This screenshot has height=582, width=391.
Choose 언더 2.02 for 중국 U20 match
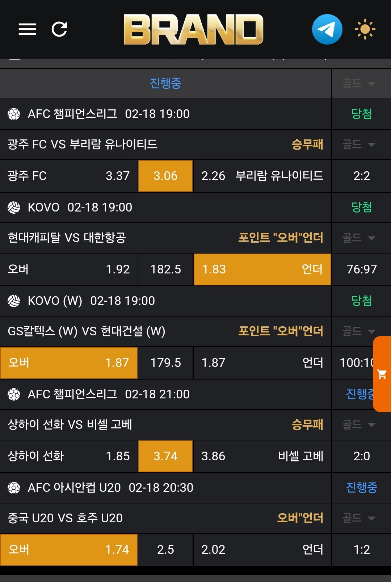(262, 550)
